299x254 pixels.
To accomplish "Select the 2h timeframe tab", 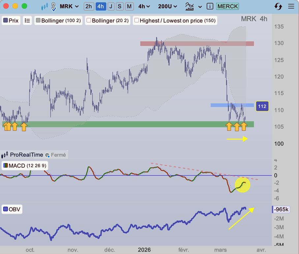I will pyautogui.click(x=89, y=7).
